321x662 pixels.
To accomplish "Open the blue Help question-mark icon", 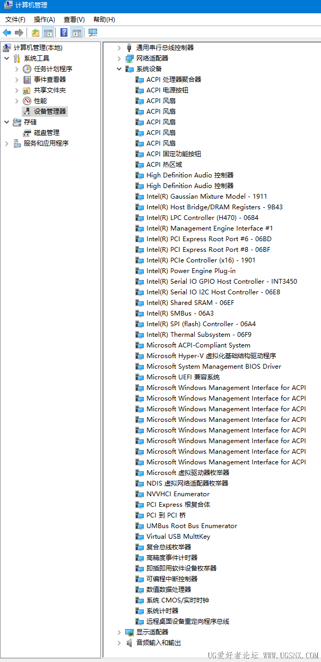I will coord(64,33).
